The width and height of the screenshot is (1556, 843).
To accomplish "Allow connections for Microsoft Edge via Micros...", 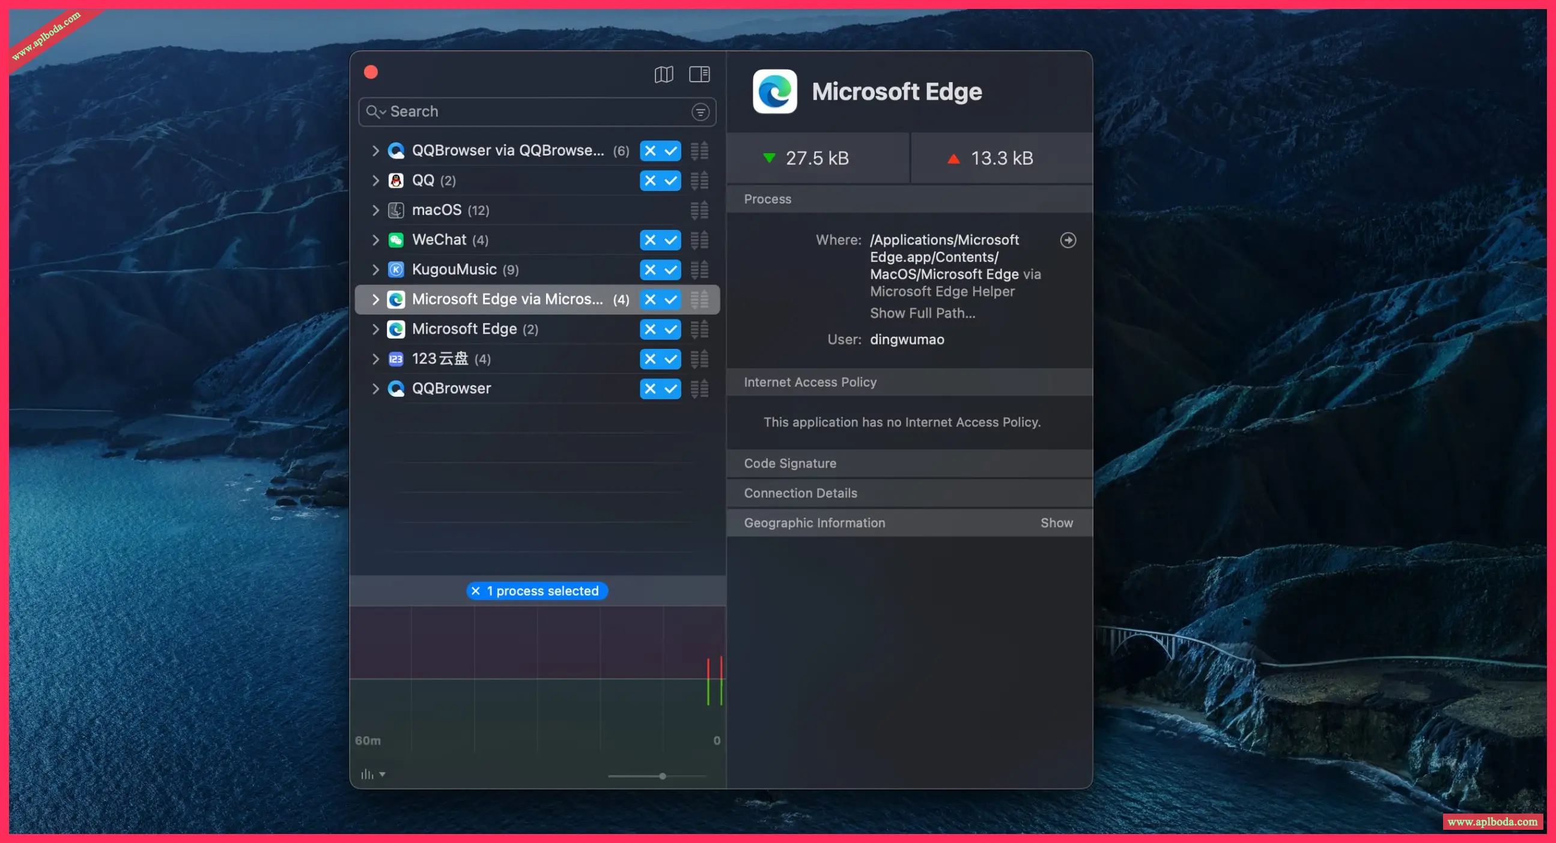I will (670, 300).
